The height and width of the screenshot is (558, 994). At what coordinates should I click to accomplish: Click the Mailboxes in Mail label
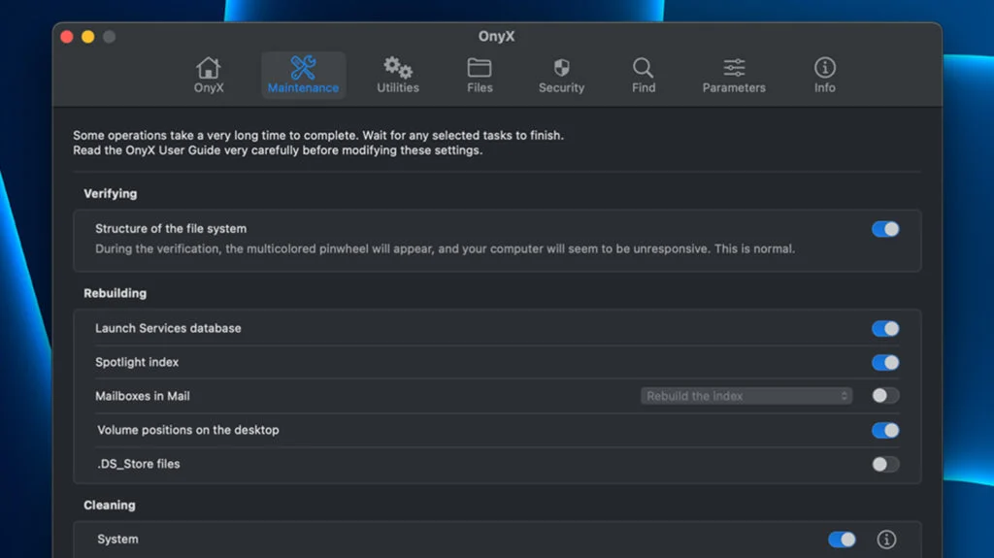click(x=143, y=396)
